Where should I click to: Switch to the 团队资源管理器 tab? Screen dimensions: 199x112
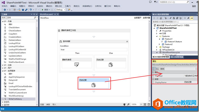tap(177, 57)
